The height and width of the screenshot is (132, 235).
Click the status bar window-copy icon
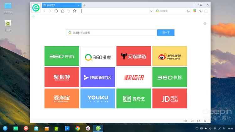pos(198,121)
